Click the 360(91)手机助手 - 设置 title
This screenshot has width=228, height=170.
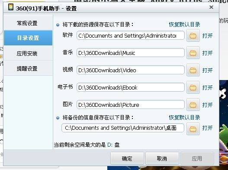pyautogui.click(x=46, y=8)
